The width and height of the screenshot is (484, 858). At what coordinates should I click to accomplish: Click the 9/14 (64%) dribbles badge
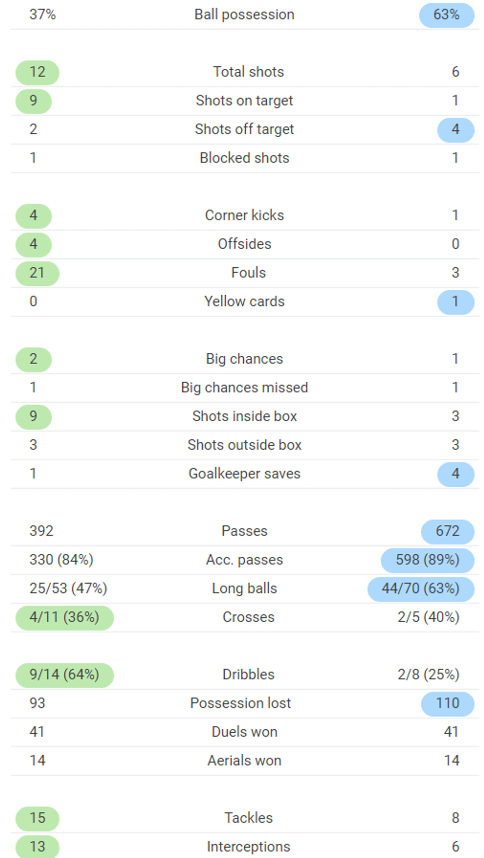click(65, 675)
